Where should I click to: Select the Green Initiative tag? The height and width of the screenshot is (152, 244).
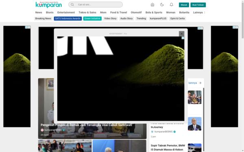pyautogui.click(x=92, y=19)
